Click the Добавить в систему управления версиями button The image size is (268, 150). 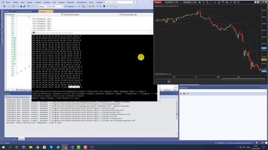tap(234, 143)
